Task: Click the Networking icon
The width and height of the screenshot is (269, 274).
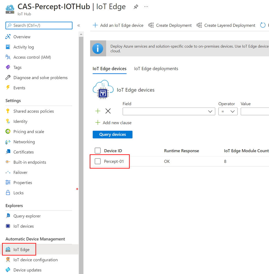Action: pos(8,142)
